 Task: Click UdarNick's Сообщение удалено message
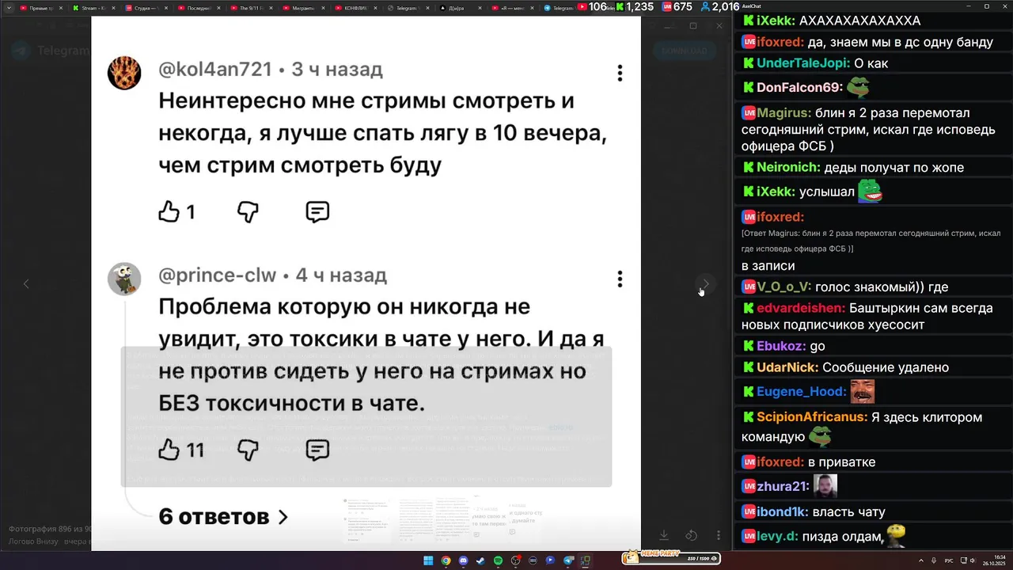click(886, 368)
